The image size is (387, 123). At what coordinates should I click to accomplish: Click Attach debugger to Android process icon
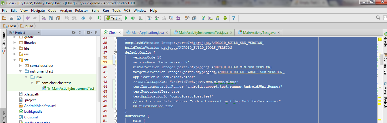[141, 18]
